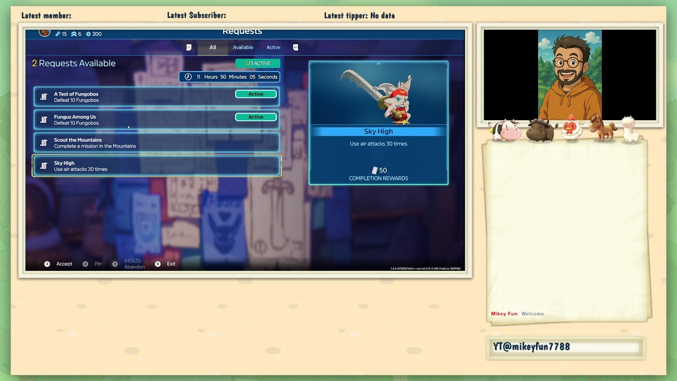This screenshot has height=381, width=677.
Task: Click the build version text at bottom right
Action: tap(426, 269)
